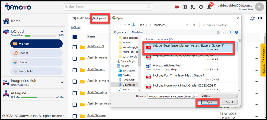Tick the select-all checkbox beside Name
The width and height of the screenshot is (267, 120).
75,37
